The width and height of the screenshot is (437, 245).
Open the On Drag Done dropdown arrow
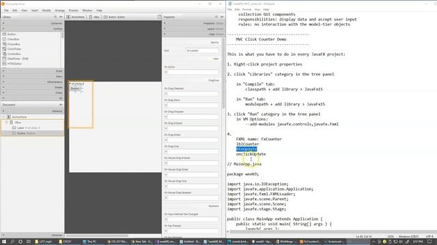tap(166, 105)
